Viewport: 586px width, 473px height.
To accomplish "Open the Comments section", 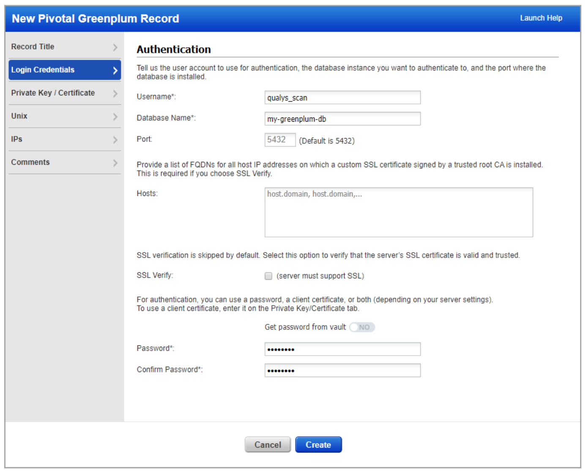I will (65, 163).
